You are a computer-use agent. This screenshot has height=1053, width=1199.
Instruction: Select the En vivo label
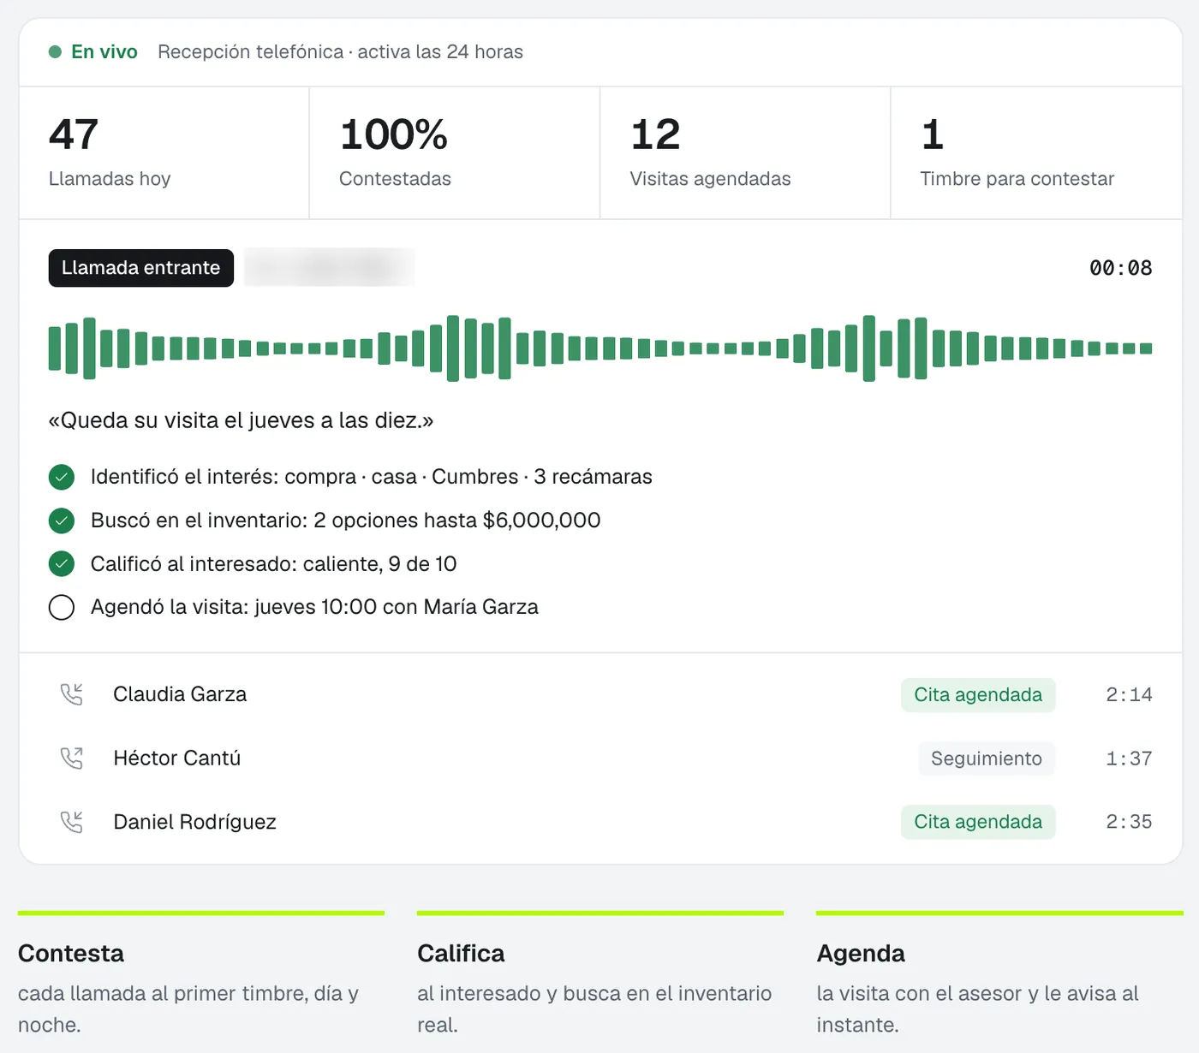[x=104, y=52]
